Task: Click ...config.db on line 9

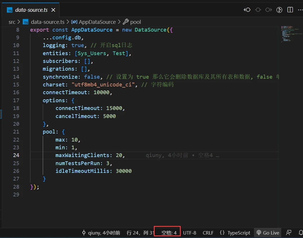Action: pos(62,38)
